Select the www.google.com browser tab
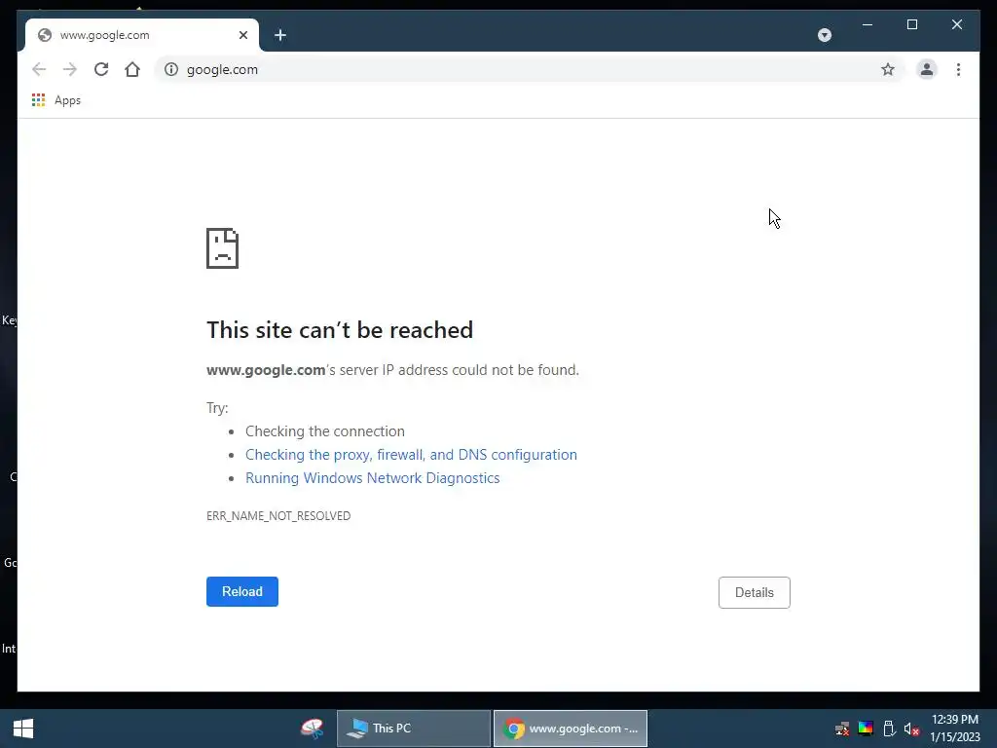 tap(142, 35)
